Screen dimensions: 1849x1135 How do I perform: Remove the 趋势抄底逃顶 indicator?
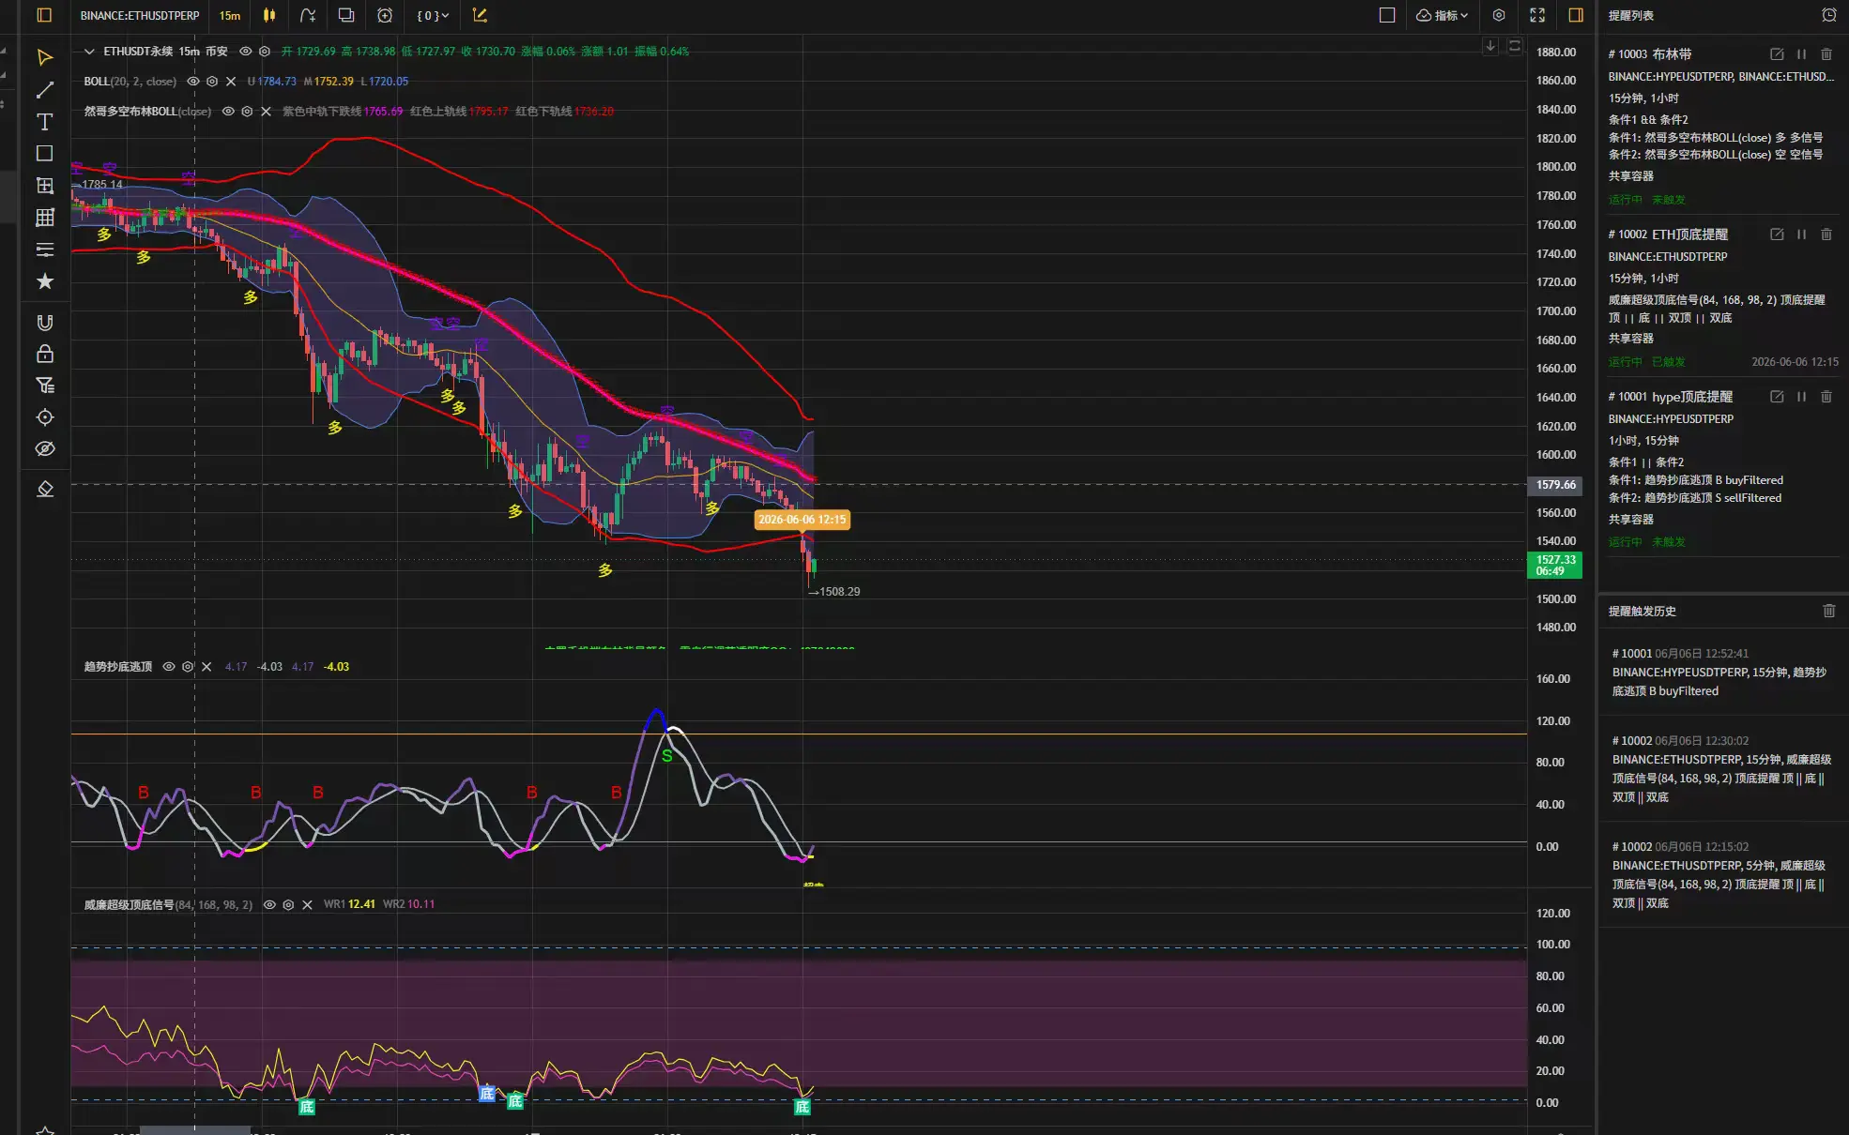[x=206, y=667]
